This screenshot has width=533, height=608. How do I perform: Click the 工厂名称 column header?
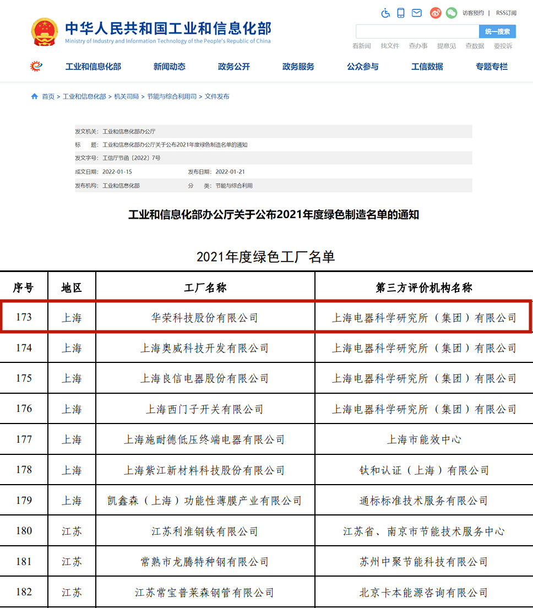click(205, 287)
